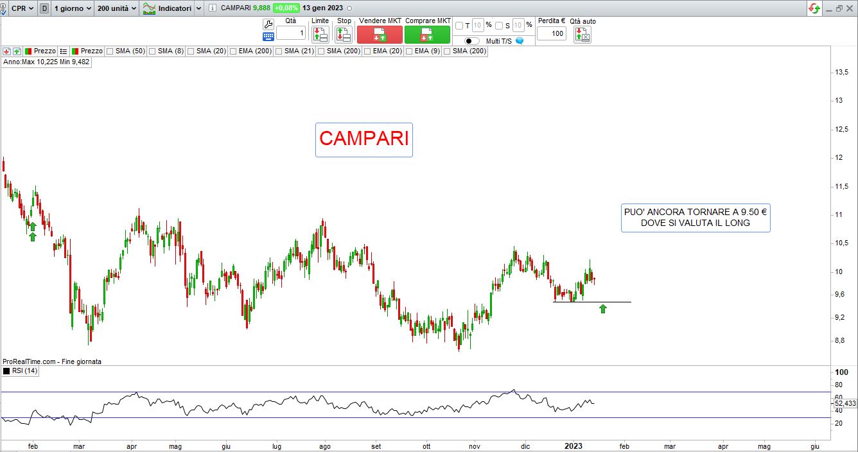Viewport: 858px width, 452px height.
Task: Click the red down arrow indicator icon
Action: (6, 51)
